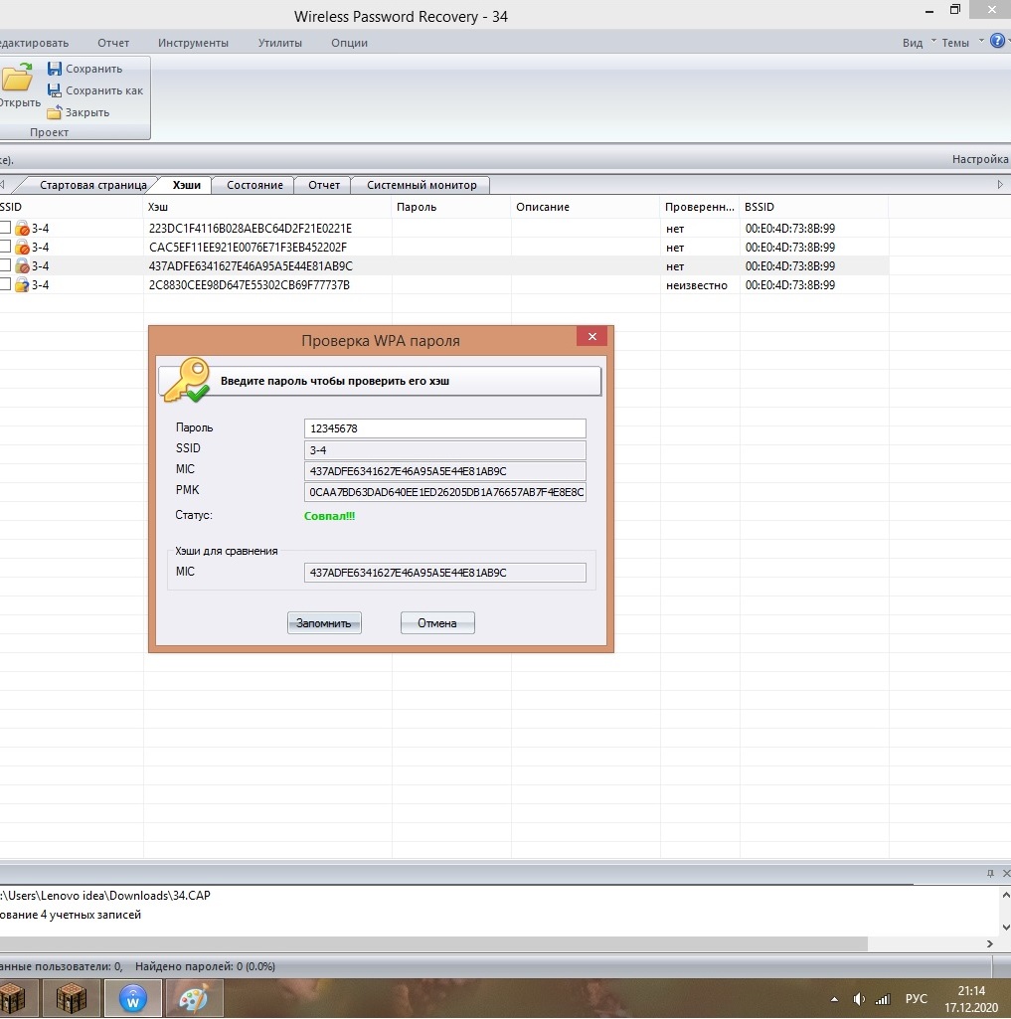1011x1019 pixels.
Task: Click the volume speaker icon in tray
Action: click(x=857, y=998)
